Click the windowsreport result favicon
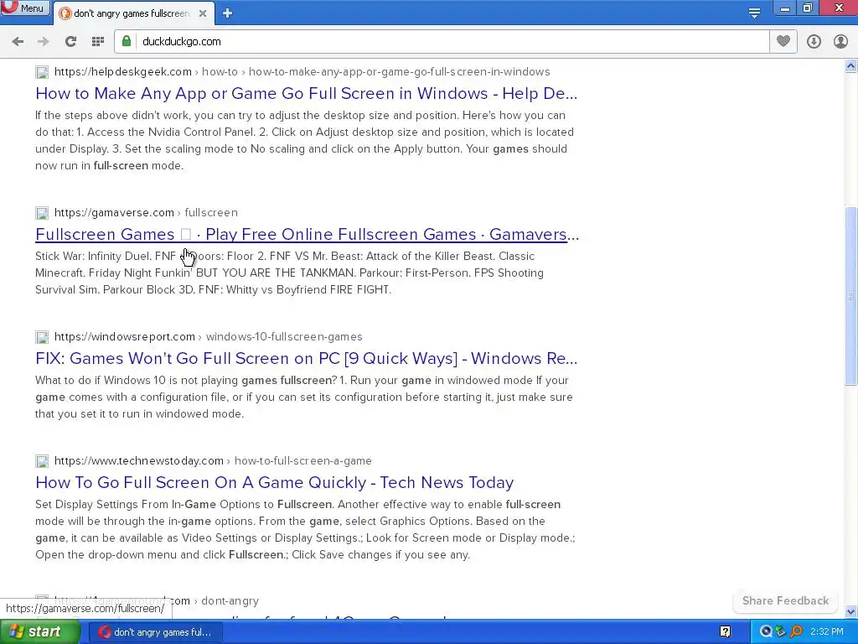Viewport: 858px width, 644px height. tap(42, 337)
